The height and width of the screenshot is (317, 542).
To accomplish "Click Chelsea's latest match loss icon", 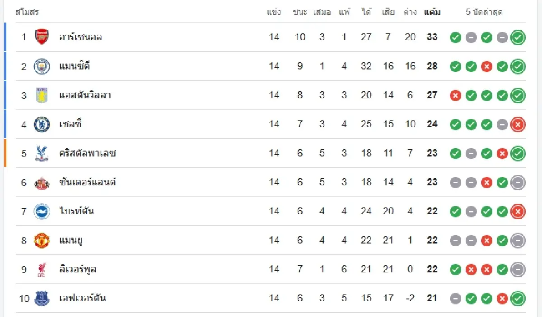I will click(518, 124).
